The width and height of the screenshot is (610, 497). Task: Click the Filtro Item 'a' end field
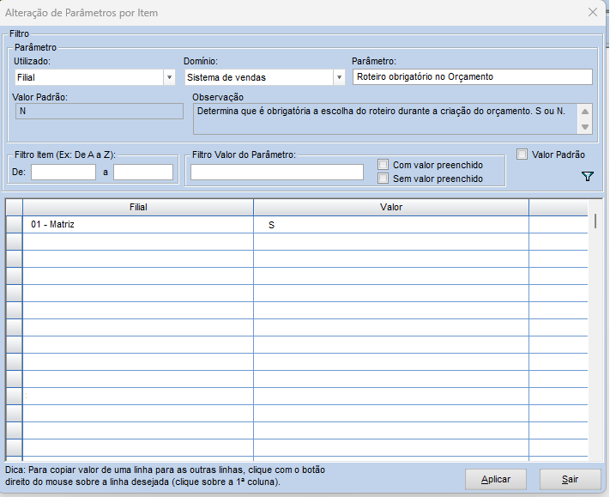143,173
